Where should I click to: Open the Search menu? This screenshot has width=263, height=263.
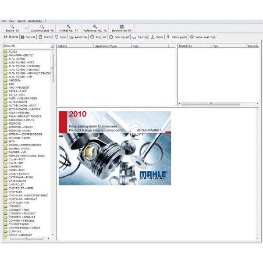click(x=21, y=21)
